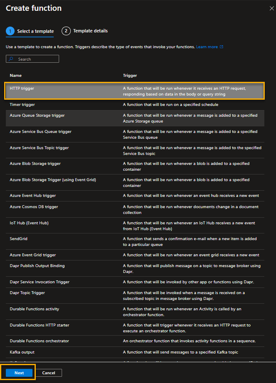The height and width of the screenshot is (383, 276).
Task: Click 'documents change in a document collection' text
Action: [191, 210]
